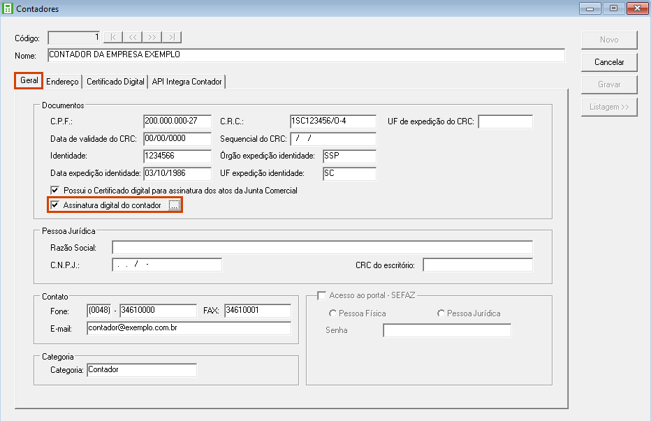Click the C.P.F. field

177,121
